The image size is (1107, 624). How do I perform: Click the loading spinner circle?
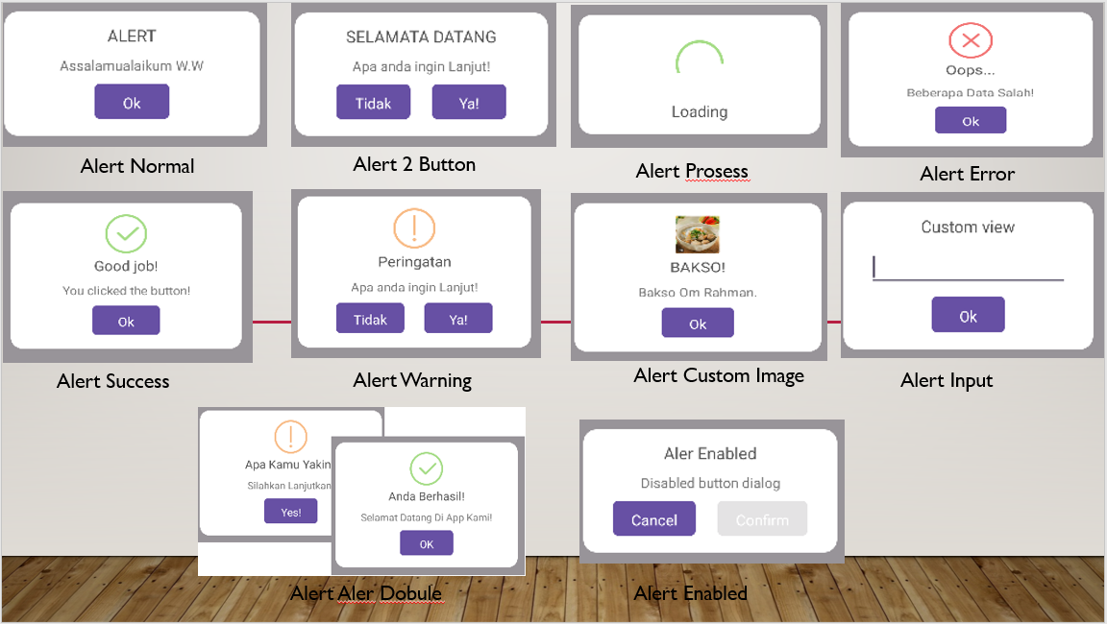tap(699, 63)
